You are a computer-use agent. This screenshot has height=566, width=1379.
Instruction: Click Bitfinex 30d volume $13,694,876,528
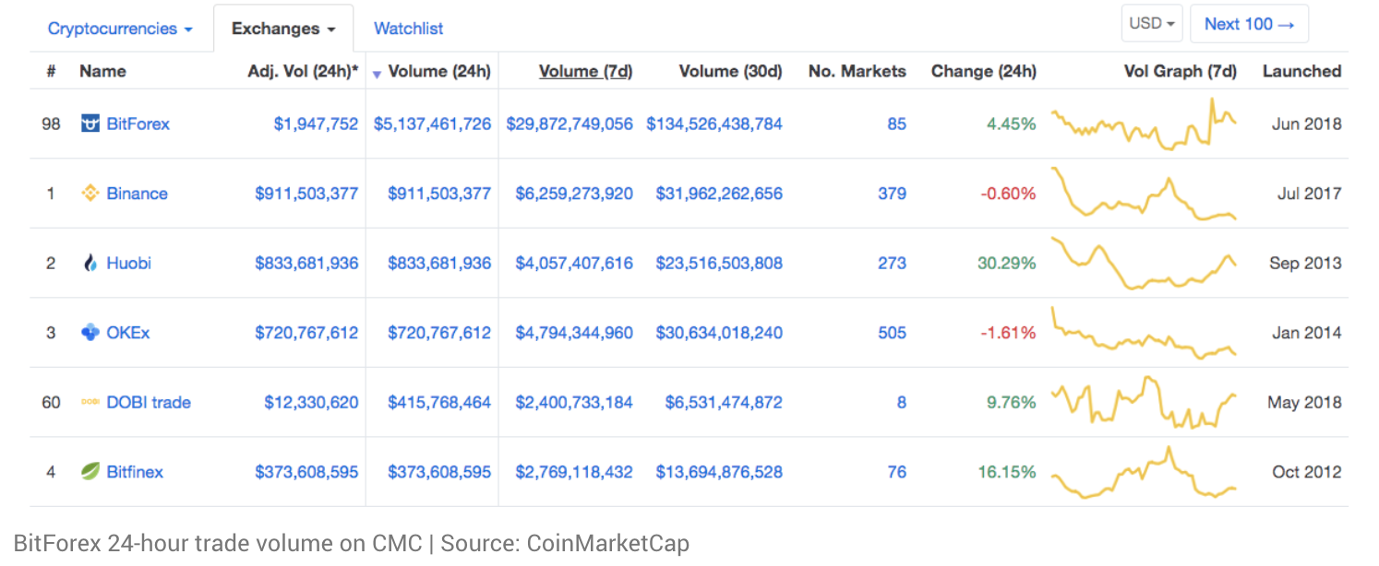click(x=719, y=472)
